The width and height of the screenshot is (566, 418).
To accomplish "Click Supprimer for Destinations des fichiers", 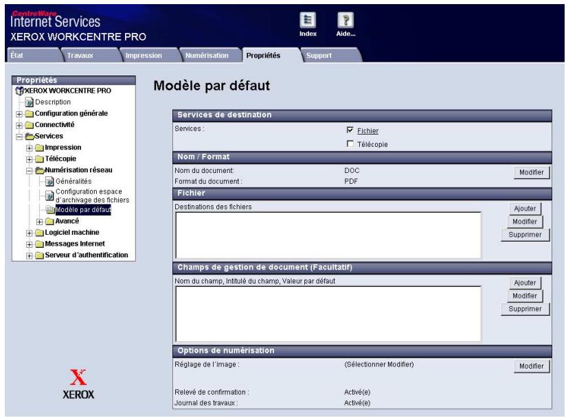I will tap(525, 235).
